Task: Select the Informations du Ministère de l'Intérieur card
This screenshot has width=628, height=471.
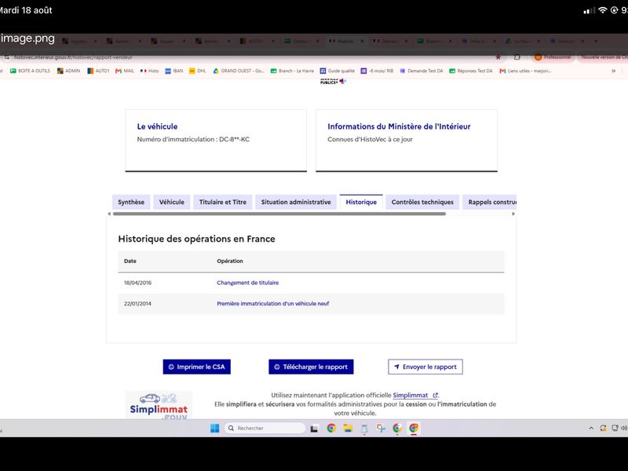Action: tap(407, 141)
